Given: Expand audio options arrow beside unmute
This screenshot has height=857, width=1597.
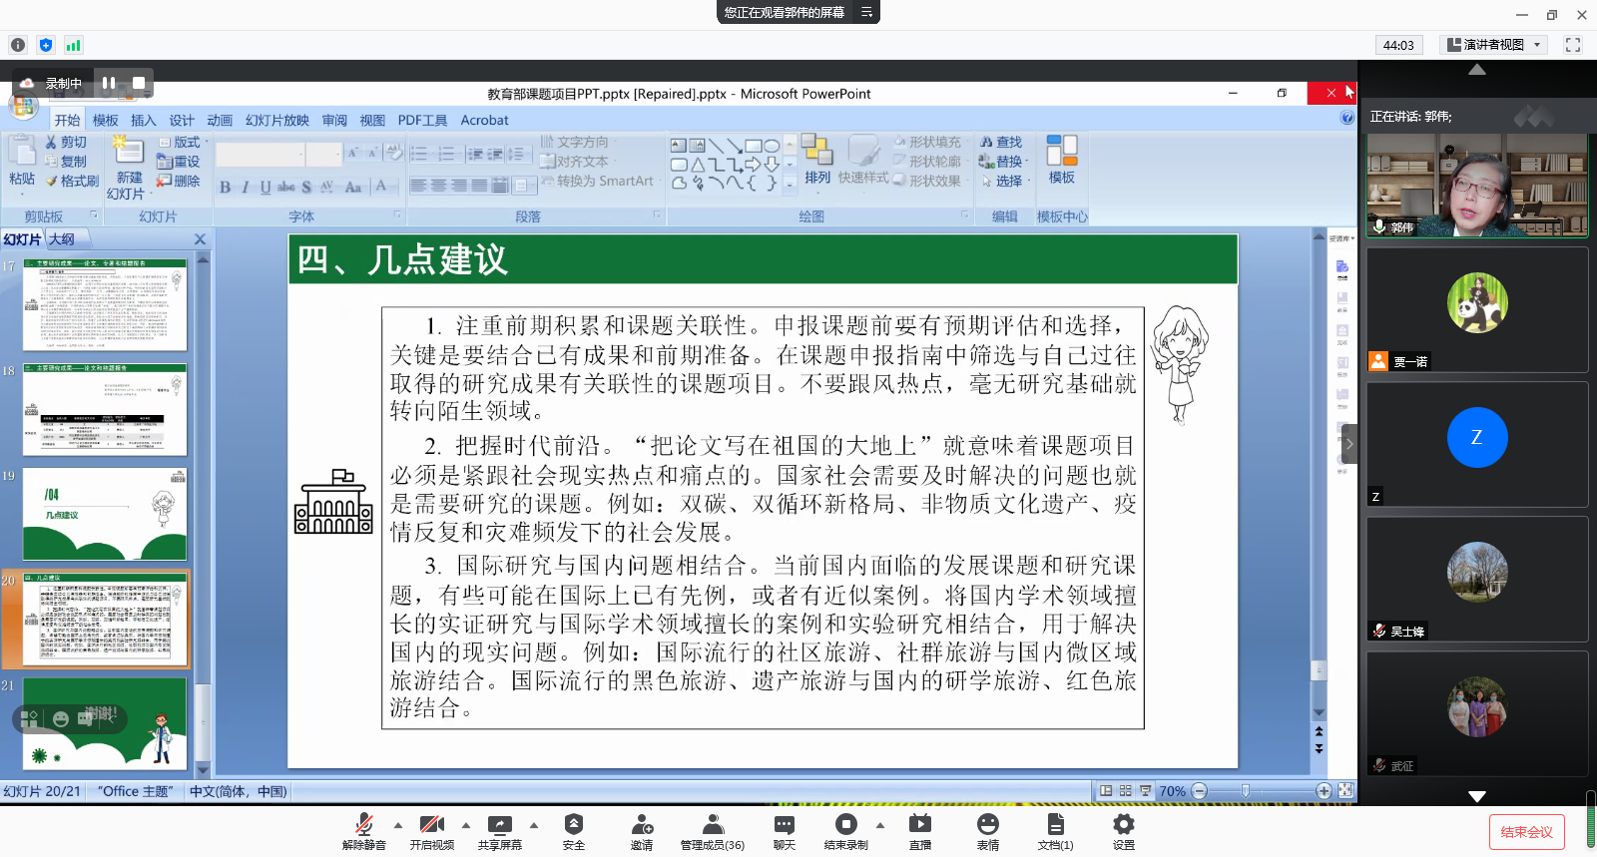Looking at the screenshot, I should (x=398, y=825).
